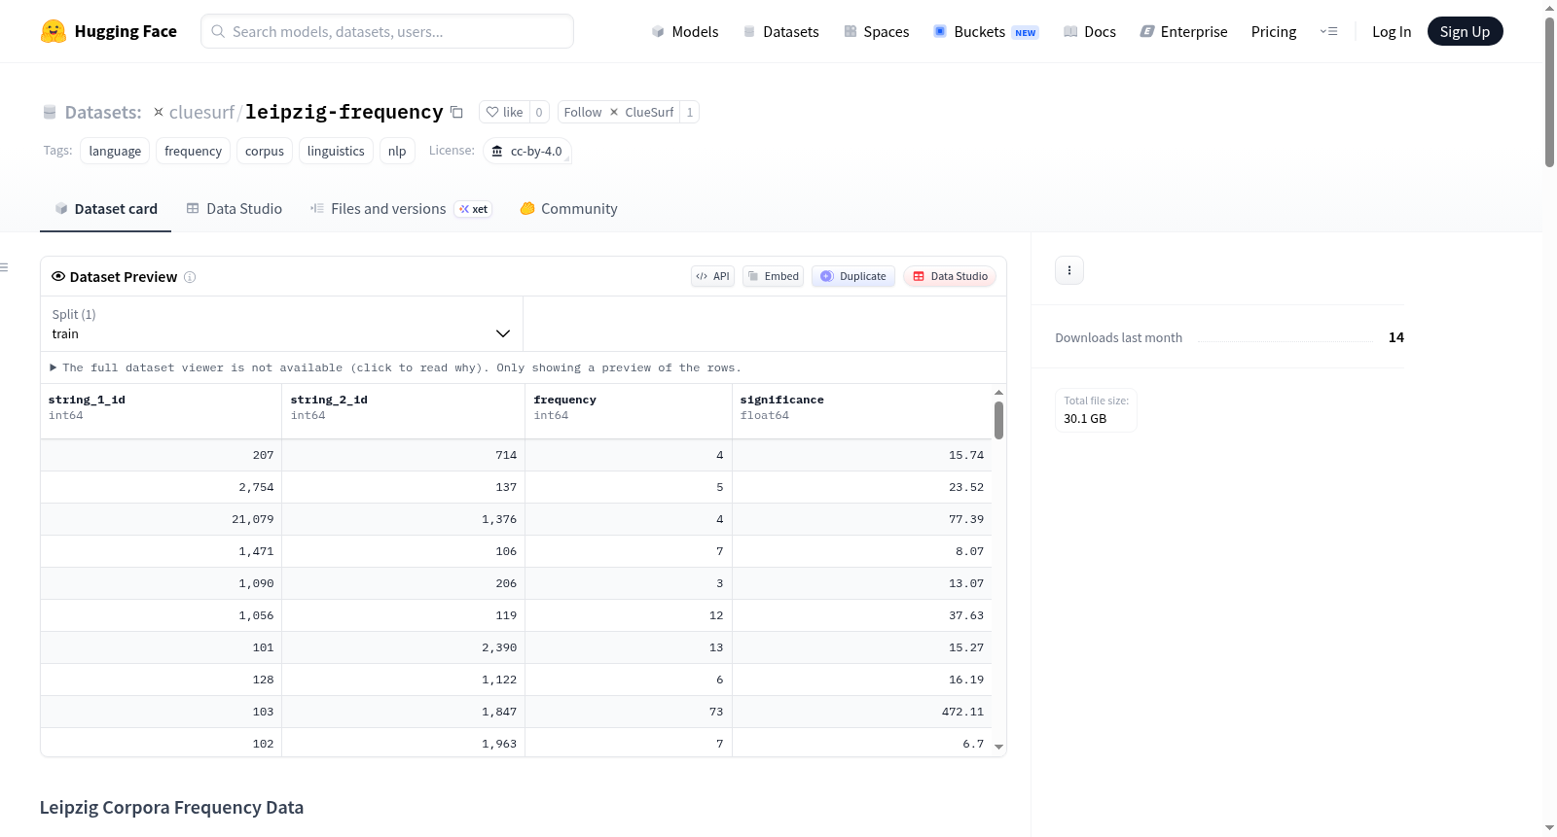Select the significance cell 472.11
The image size is (1557, 837).
point(862,712)
